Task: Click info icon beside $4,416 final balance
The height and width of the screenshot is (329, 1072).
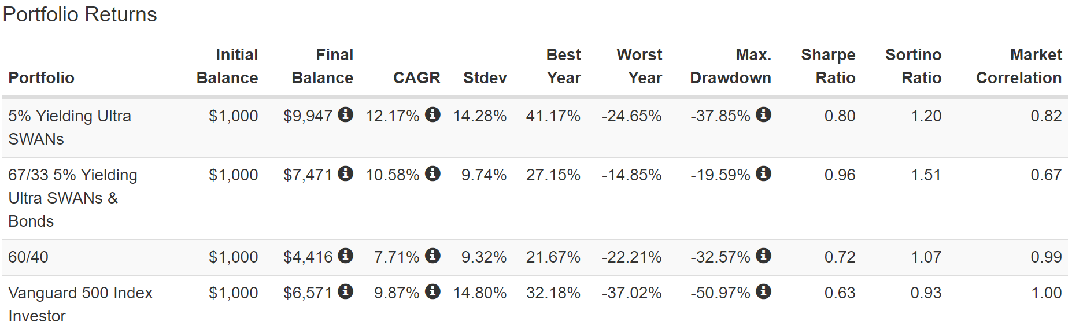Action: [x=345, y=256]
